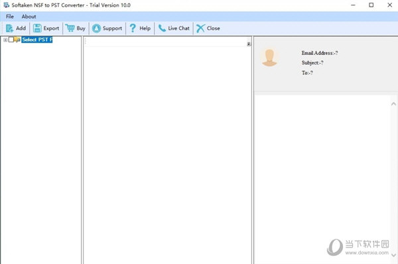Tick the checkbox next to Select PST F

11,40
